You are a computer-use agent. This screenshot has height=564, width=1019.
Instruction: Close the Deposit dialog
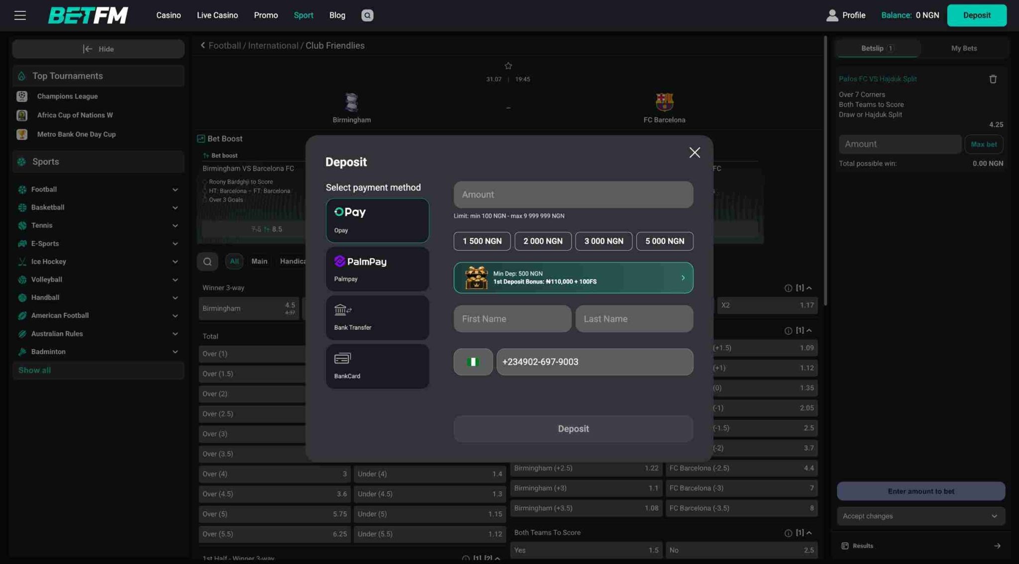tap(695, 153)
